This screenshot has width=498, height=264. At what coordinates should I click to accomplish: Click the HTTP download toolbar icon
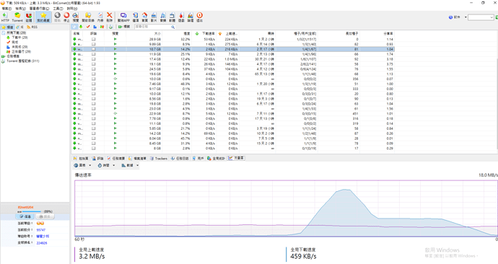click(x=5, y=17)
